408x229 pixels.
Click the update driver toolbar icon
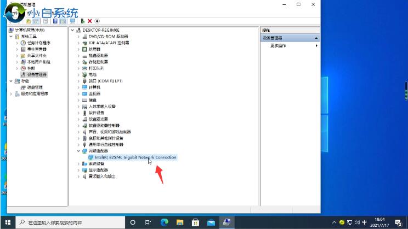pyautogui.click(x=82, y=21)
